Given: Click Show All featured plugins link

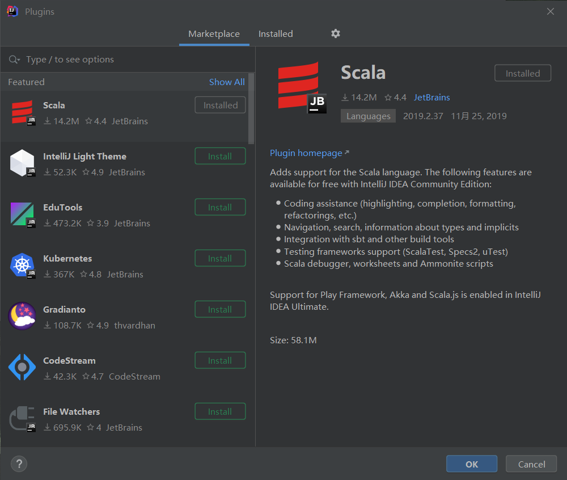Looking at the screenshot, I should tap(227, 82).
